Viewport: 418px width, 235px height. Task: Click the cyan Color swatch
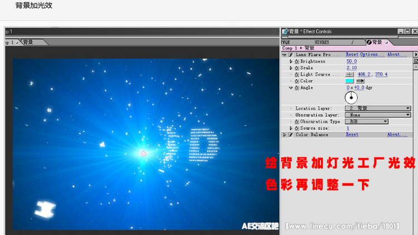349,81
